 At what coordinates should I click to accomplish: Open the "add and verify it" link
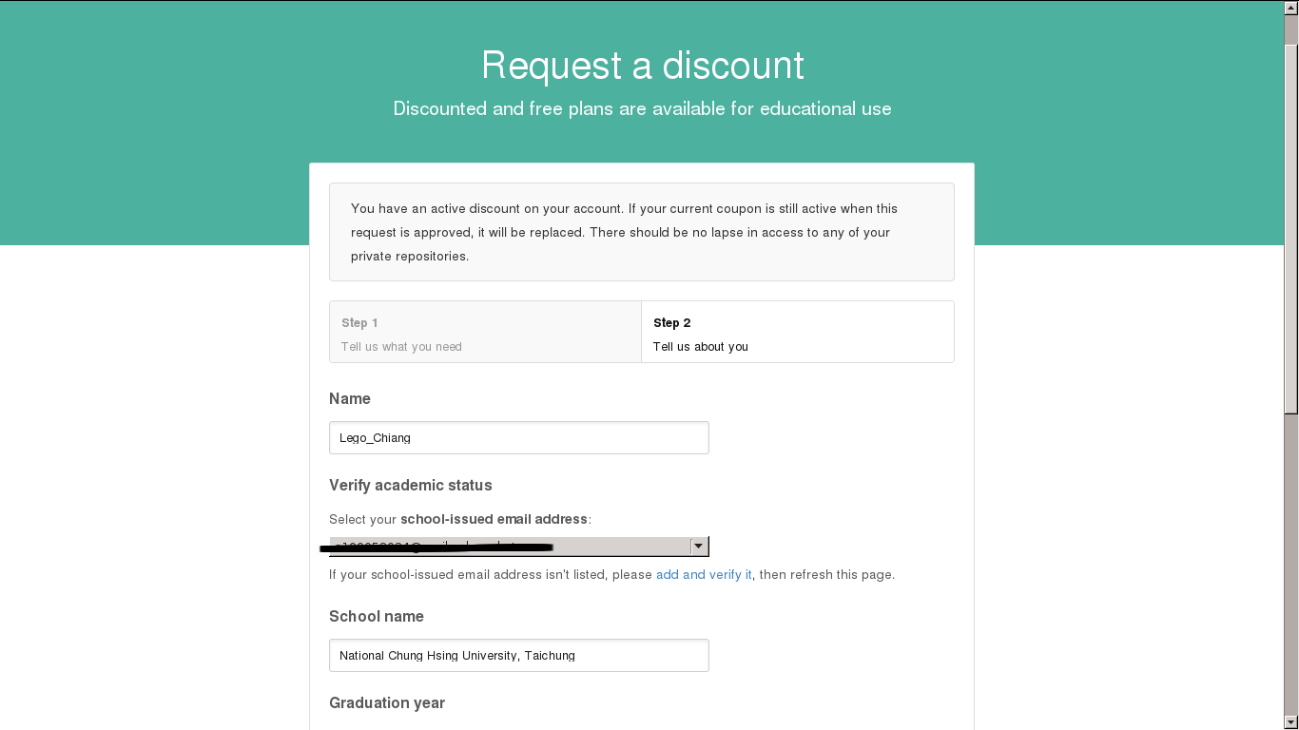pyautogui.click(x=704, y=575)
